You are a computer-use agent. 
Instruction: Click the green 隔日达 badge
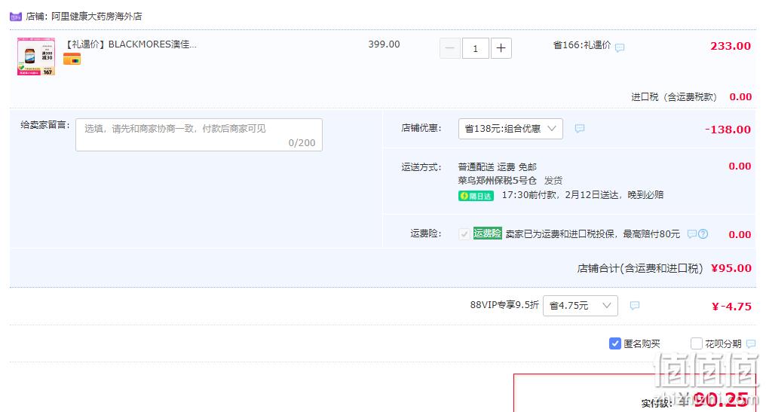pyautogui.click(x=476, y=196)
